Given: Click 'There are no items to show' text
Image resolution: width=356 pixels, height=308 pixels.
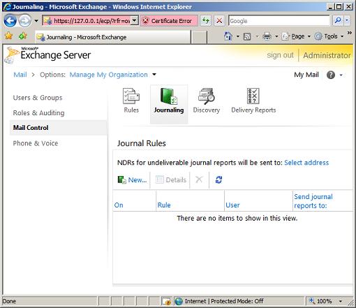Looking at the screenshot, I should pyautogui.click(x=237, y=218).
